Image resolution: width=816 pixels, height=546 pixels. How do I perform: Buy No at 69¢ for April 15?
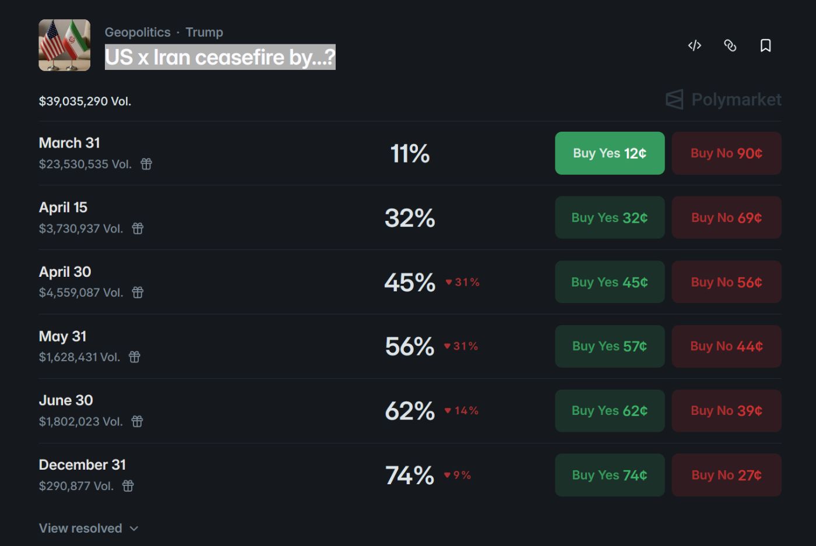pyautogui.click(x=726, y=217)
